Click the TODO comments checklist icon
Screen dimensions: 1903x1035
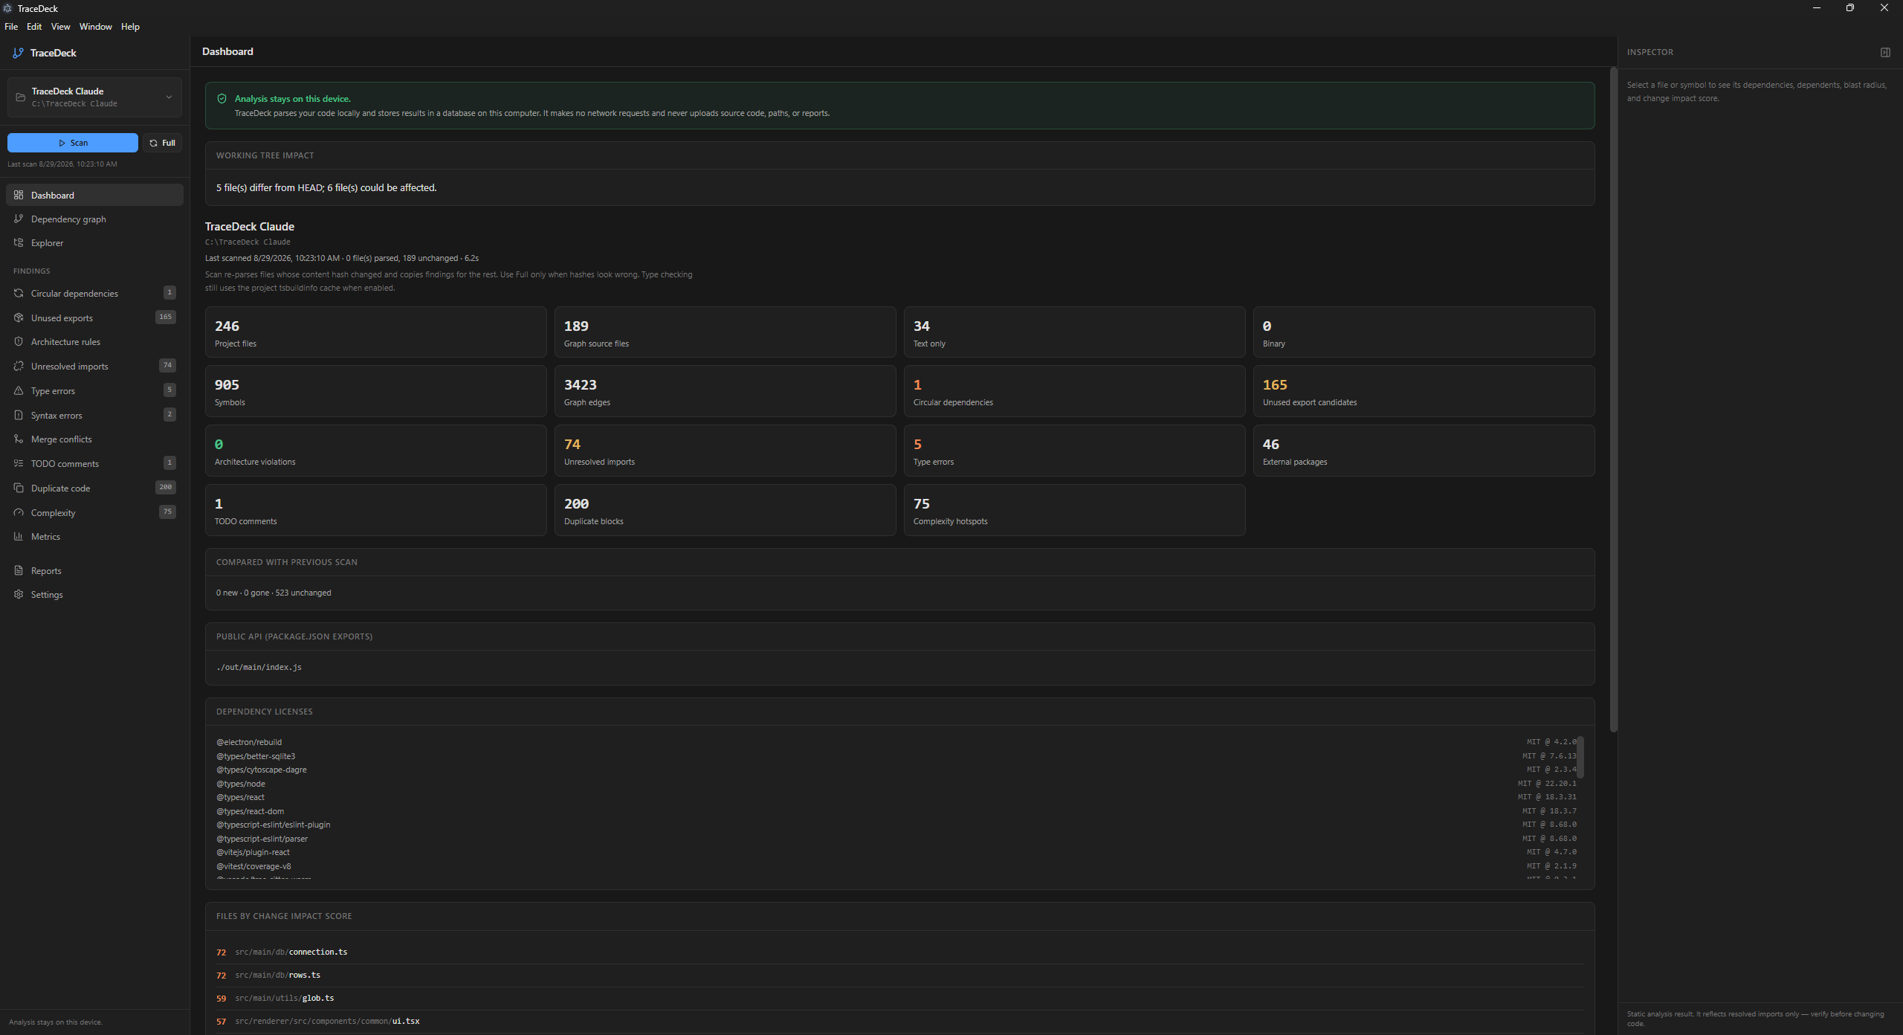tap(19, 463)
